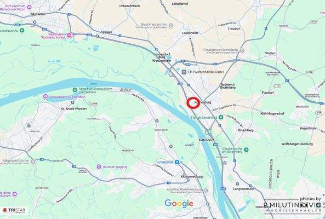Select the Fossilienwelt Weinviertel museum icon
Screen dimensions: 325x219
tap(242, 51)
